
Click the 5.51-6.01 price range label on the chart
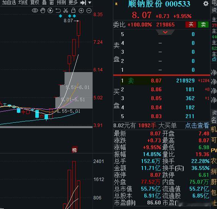point(78,87)
